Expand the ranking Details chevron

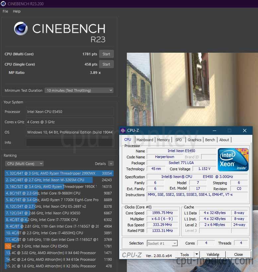pyautogui.click(x=111, y=163)
